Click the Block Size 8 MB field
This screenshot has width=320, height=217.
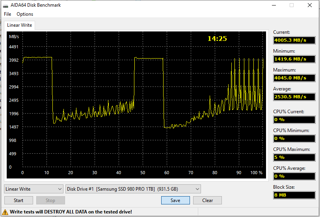pos(294,195)
